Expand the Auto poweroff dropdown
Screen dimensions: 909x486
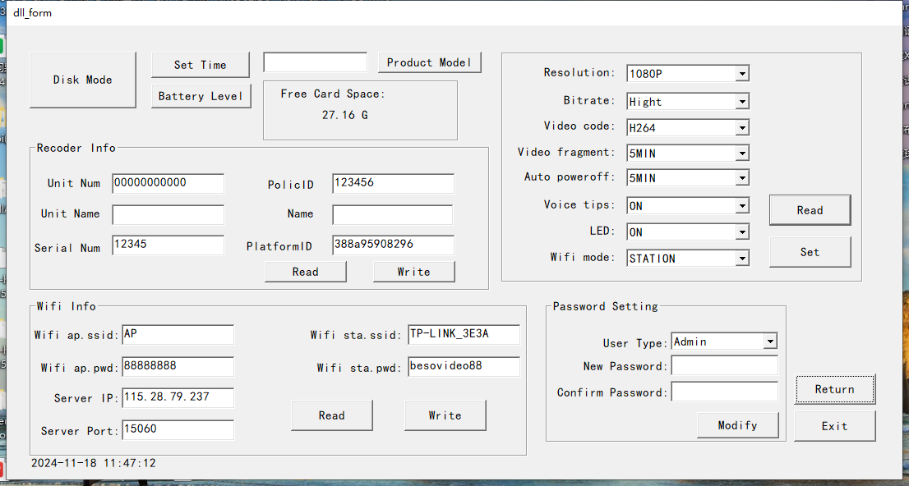click(741, 177)
